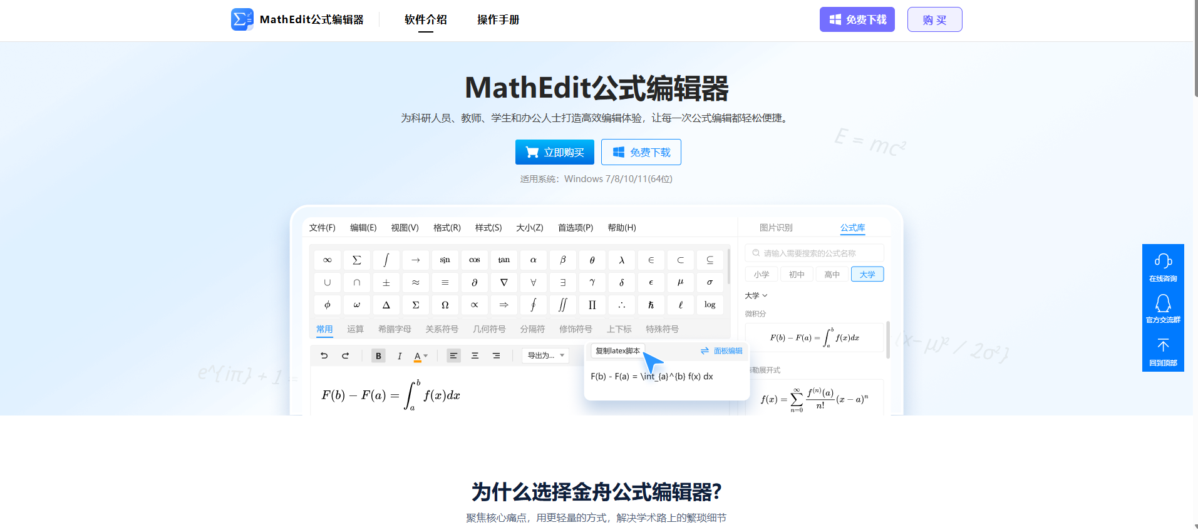Open the 编辑(E) menu

363,228
